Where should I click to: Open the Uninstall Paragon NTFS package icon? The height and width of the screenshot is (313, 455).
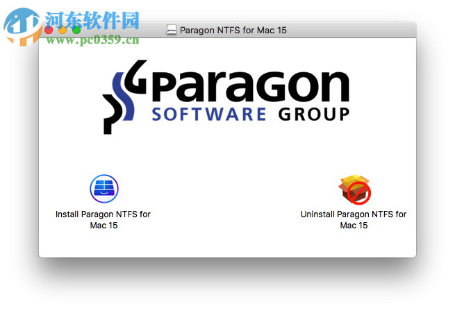pos(354,189)
